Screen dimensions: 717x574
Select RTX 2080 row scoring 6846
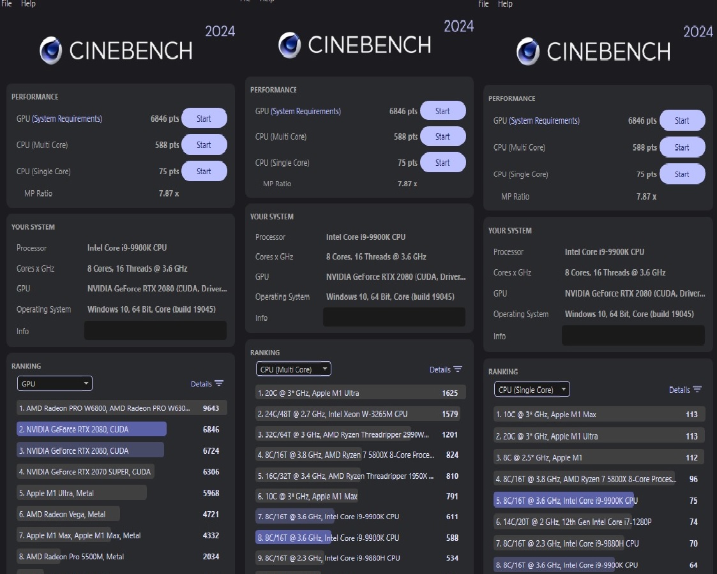[x=122, y=429]
